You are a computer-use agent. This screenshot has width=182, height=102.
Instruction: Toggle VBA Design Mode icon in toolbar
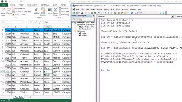pos(115,13)
